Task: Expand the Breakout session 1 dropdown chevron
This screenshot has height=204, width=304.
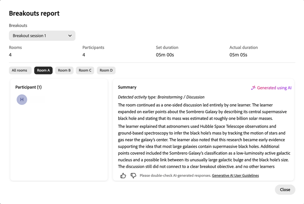Action: (x=70, y=36)
